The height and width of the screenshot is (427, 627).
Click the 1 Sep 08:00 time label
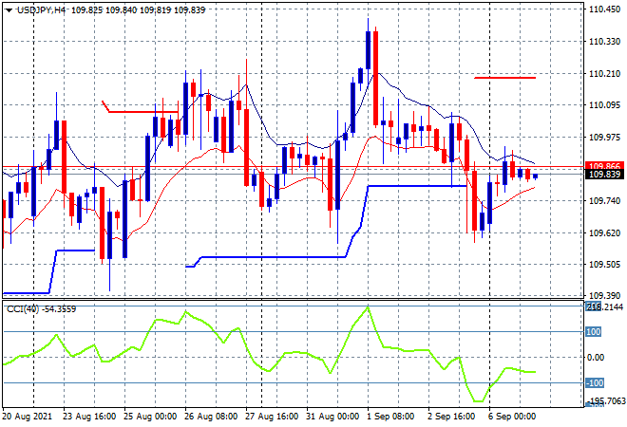pyautogui.click(x=390, y=417)
